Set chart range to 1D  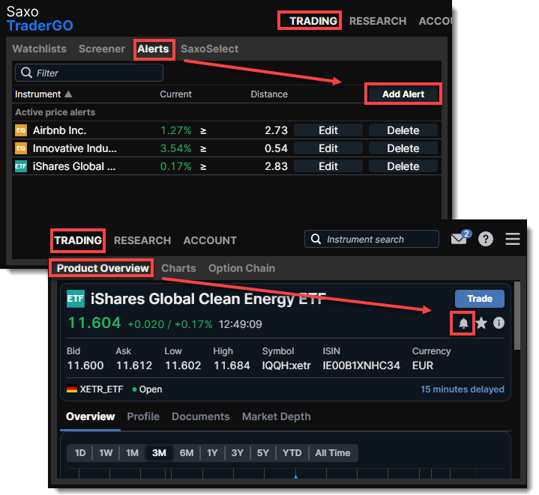tap(80, 453)
